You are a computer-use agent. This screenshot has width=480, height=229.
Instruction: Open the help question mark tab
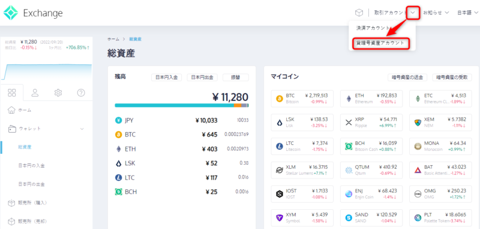point(81,93)
